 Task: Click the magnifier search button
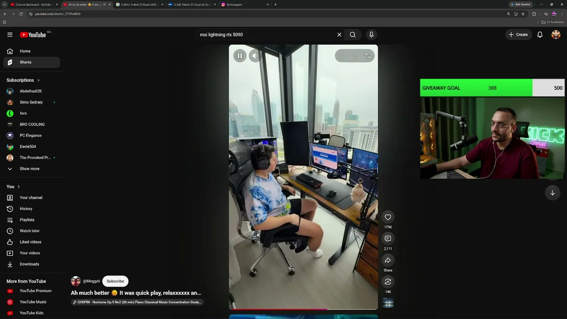pyautogui.click(x=353, y=35)
